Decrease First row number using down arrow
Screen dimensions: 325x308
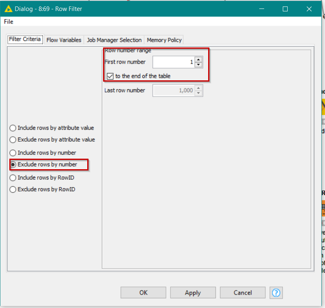(198, 64)
